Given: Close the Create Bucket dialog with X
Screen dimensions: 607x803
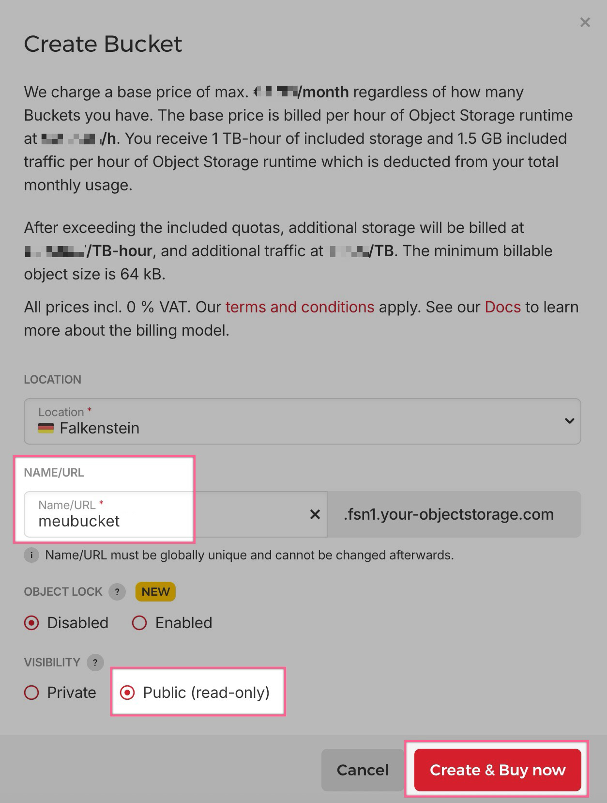Looking at the screenshot, I should (585, 22).
